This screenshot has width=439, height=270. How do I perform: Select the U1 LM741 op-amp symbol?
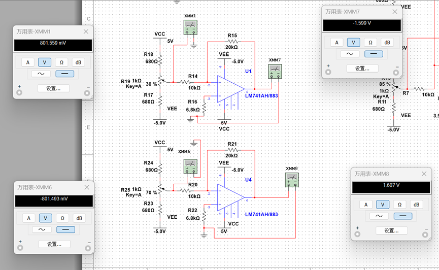point(230,89)
